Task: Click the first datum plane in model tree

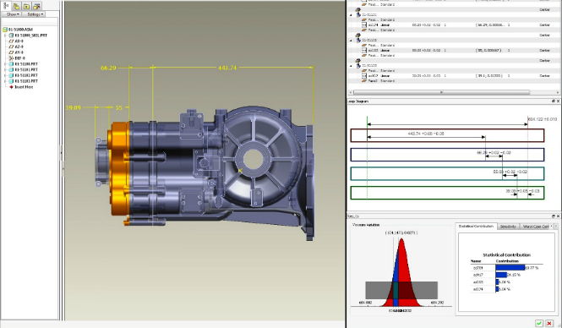Action: (16, 41)
